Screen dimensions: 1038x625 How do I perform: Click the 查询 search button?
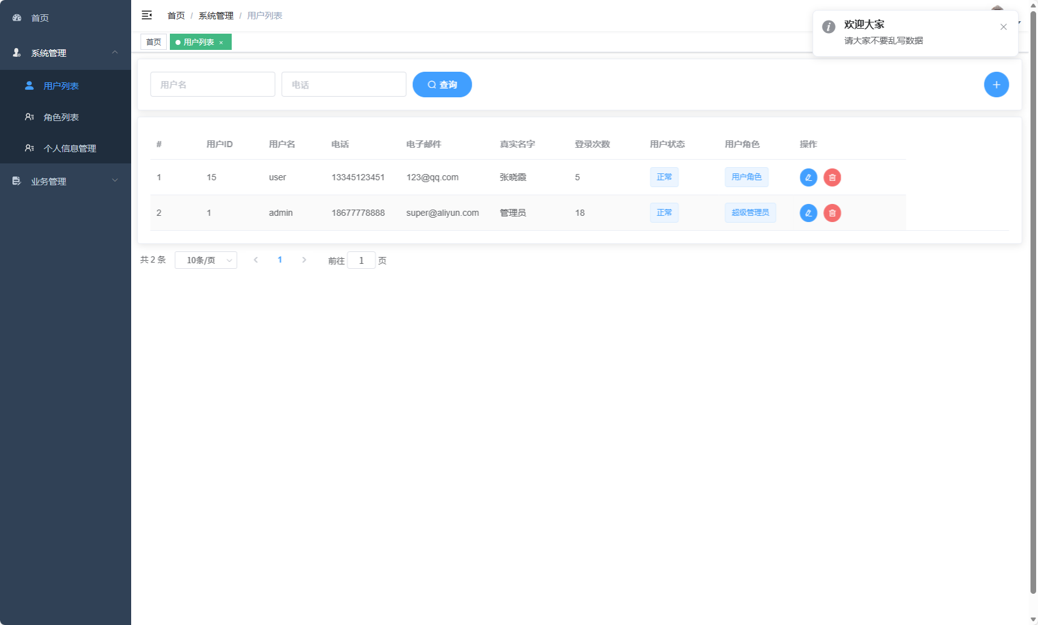point(442,85)
